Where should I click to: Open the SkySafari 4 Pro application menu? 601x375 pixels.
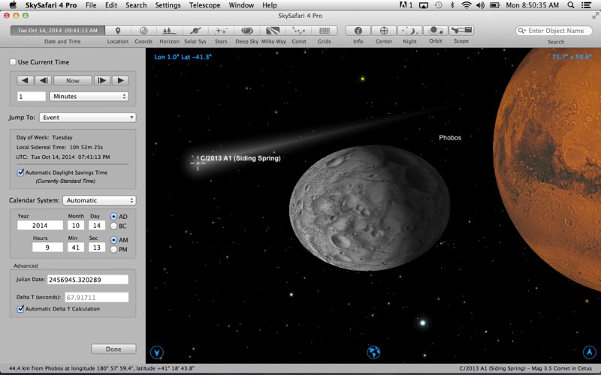click(x=51, y=5)
